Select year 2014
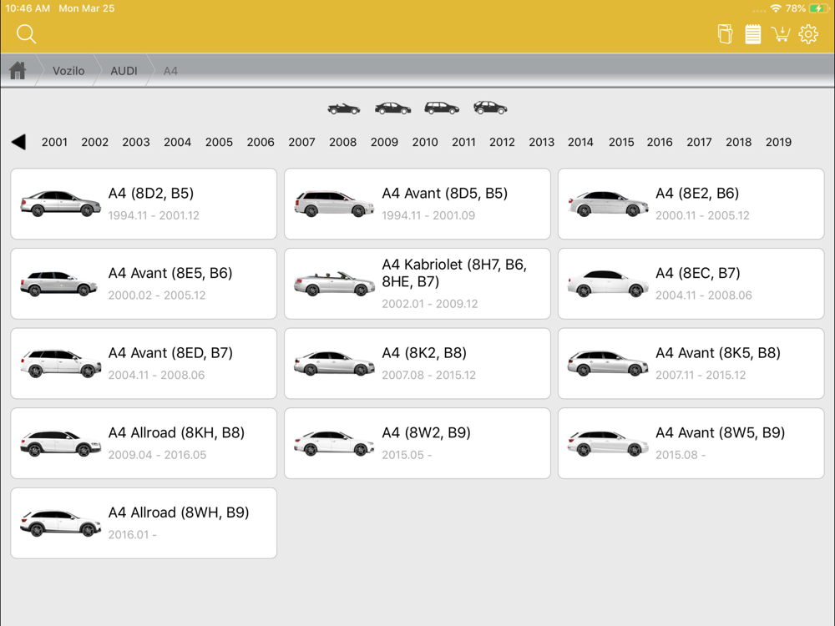The width and height of the screenshot is (835, 626). click(x=580, y=142)
